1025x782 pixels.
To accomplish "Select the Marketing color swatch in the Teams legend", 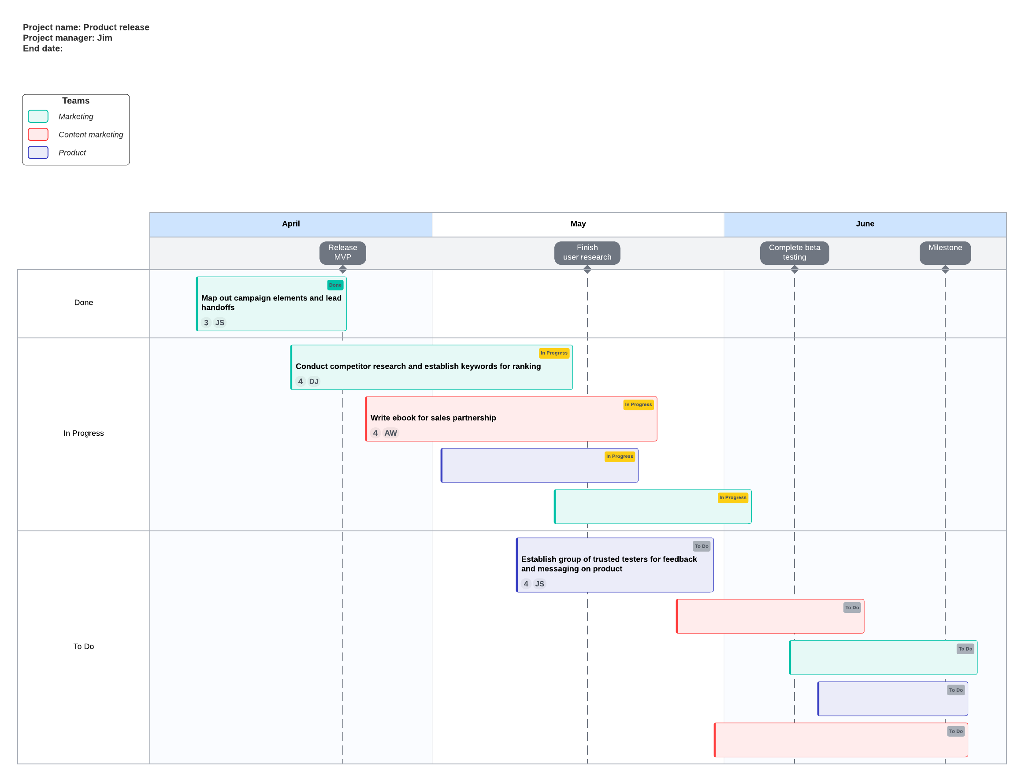I will coord(38,116).
